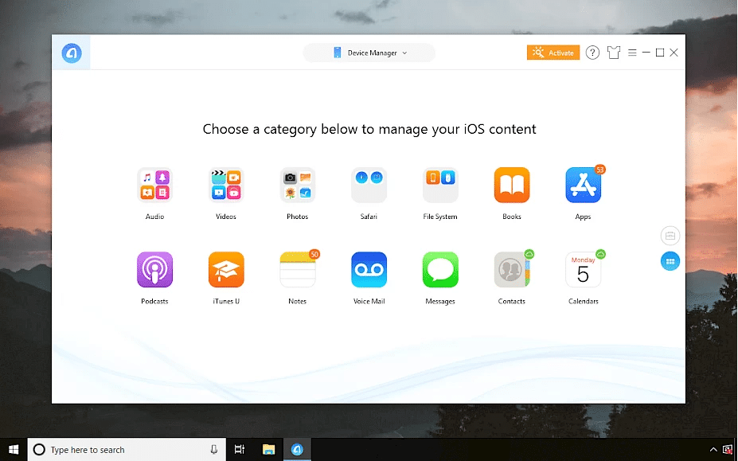The height and width of the screenshot is (461, 738).
Task: Open Safari content manager
Action: 369,186
